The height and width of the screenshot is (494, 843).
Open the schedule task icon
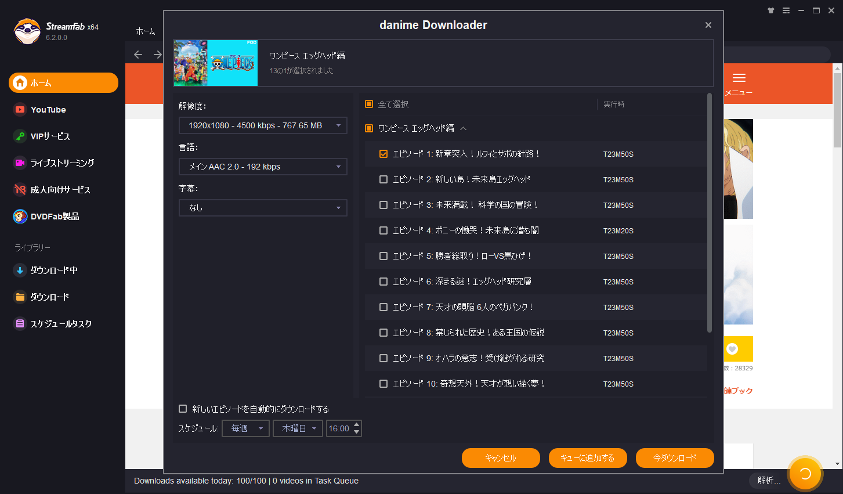tap(20, 323)
